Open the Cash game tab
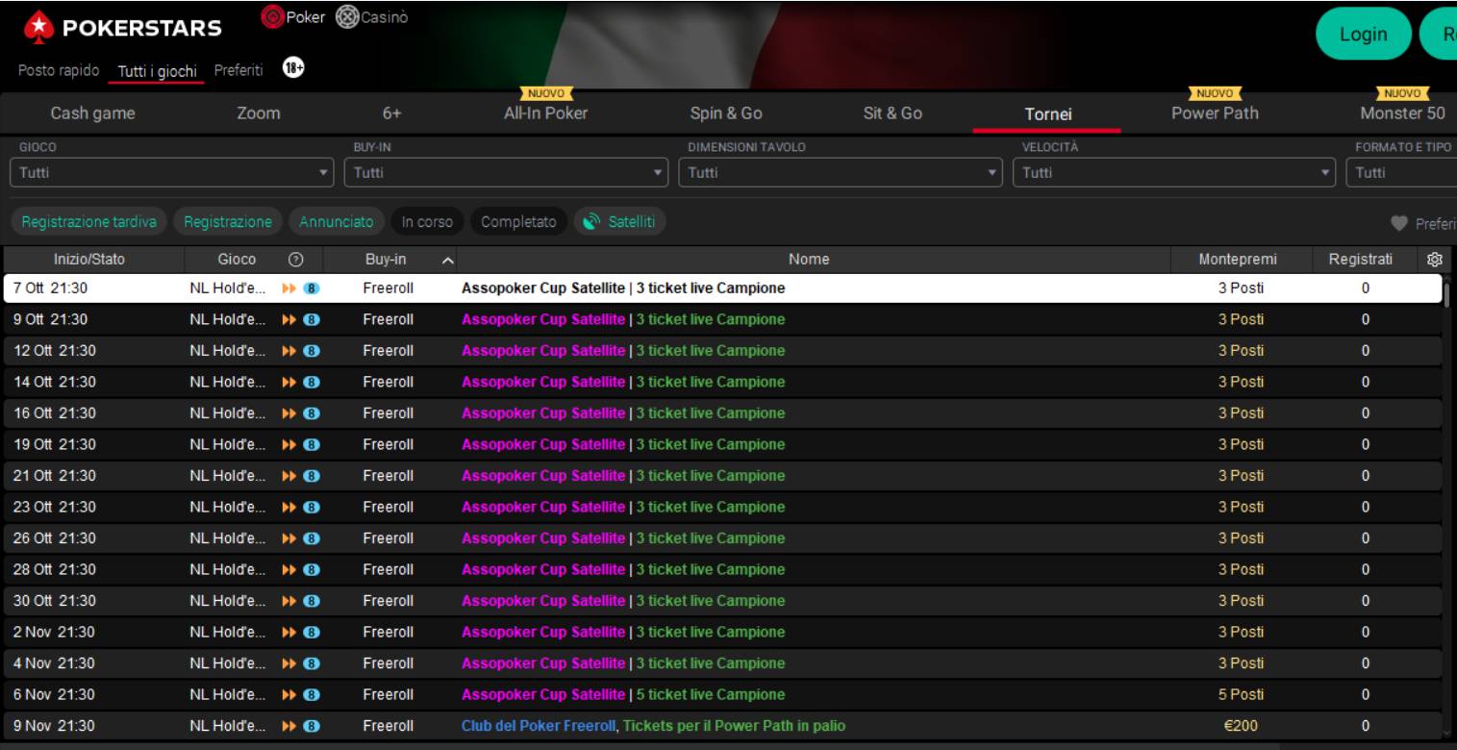The height and width of the screenshot is (750, 1457). [92, 113]
